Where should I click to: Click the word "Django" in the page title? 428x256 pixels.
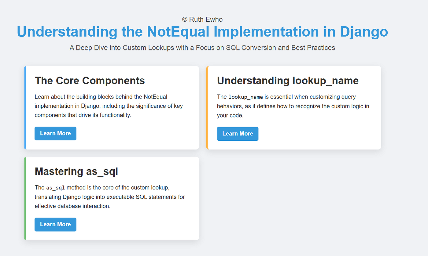(364, 32)
